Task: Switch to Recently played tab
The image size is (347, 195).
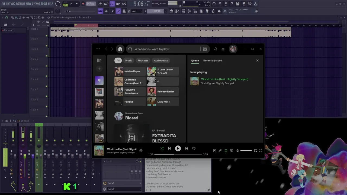Action: pyautogui.click(x=213, y=61)
